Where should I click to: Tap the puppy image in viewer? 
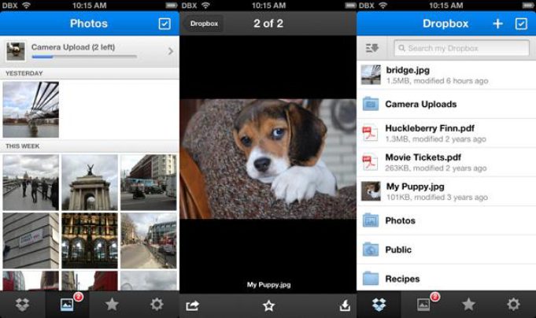[268, 159]
